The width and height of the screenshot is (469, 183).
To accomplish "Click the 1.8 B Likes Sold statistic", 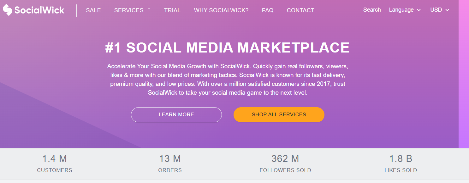I will tap(401, 164).
